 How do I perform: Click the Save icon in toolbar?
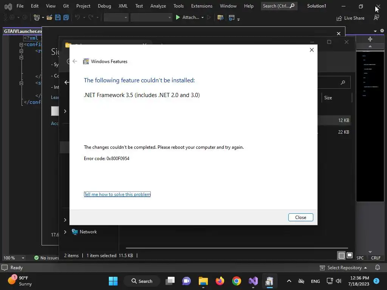point(58,17)
